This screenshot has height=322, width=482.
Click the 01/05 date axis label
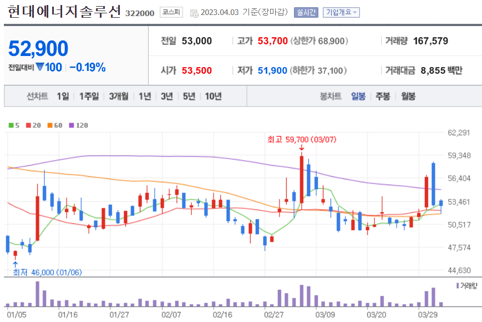[17, 315]
